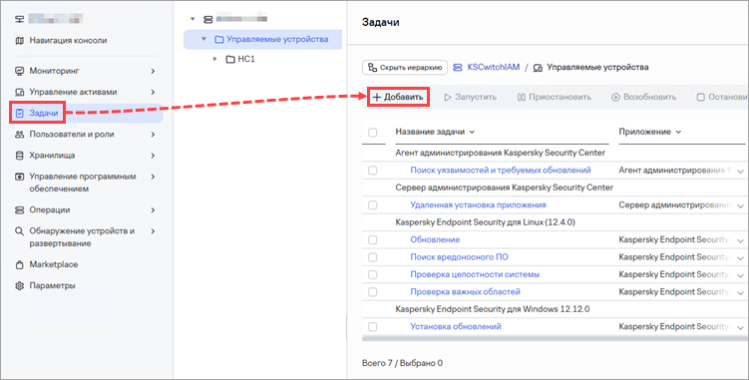Click the hierarchy icon on Скрыть иерархию
This screenshot has height=380, width=749.
coord(372,68)
